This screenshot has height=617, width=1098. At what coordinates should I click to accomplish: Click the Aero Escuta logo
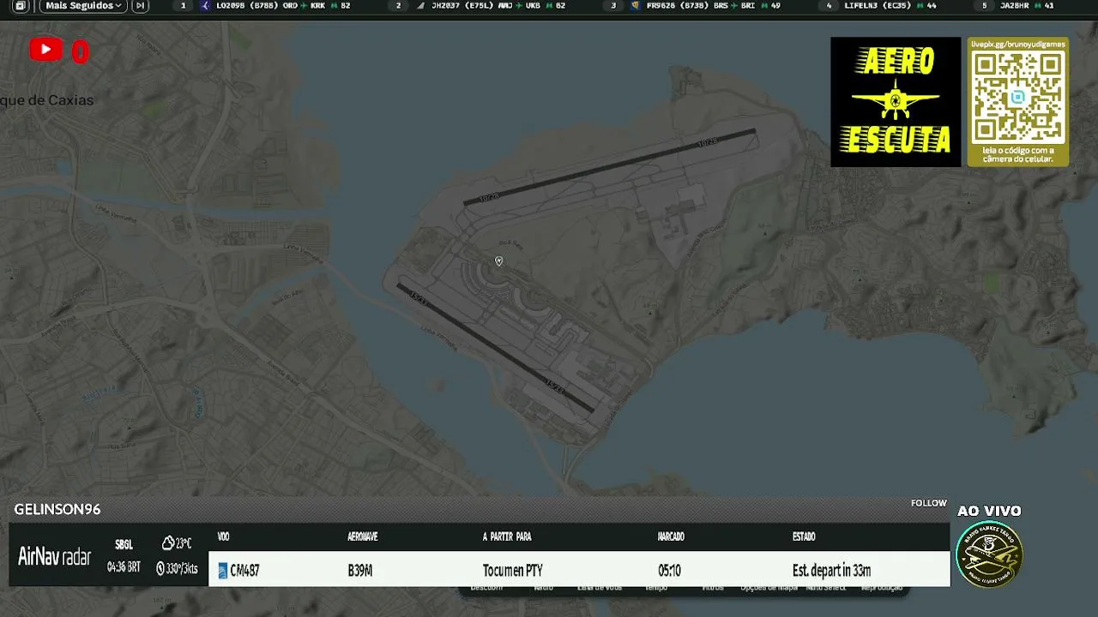click(896, 101)
